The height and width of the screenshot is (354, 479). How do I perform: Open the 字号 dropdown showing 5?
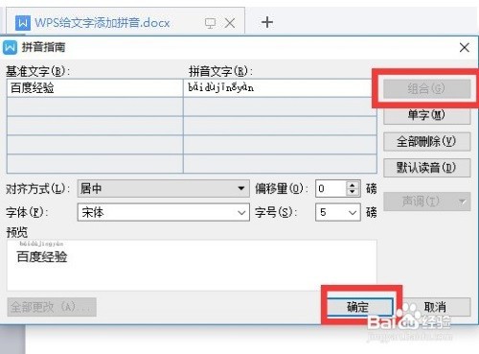coord(338,212)
